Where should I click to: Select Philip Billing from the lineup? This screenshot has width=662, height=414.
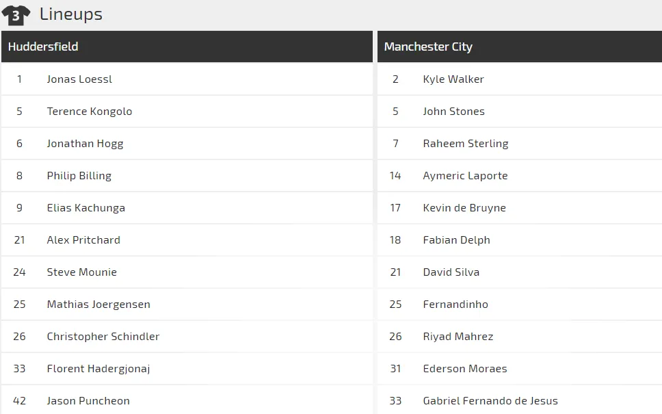pos(79,176)
